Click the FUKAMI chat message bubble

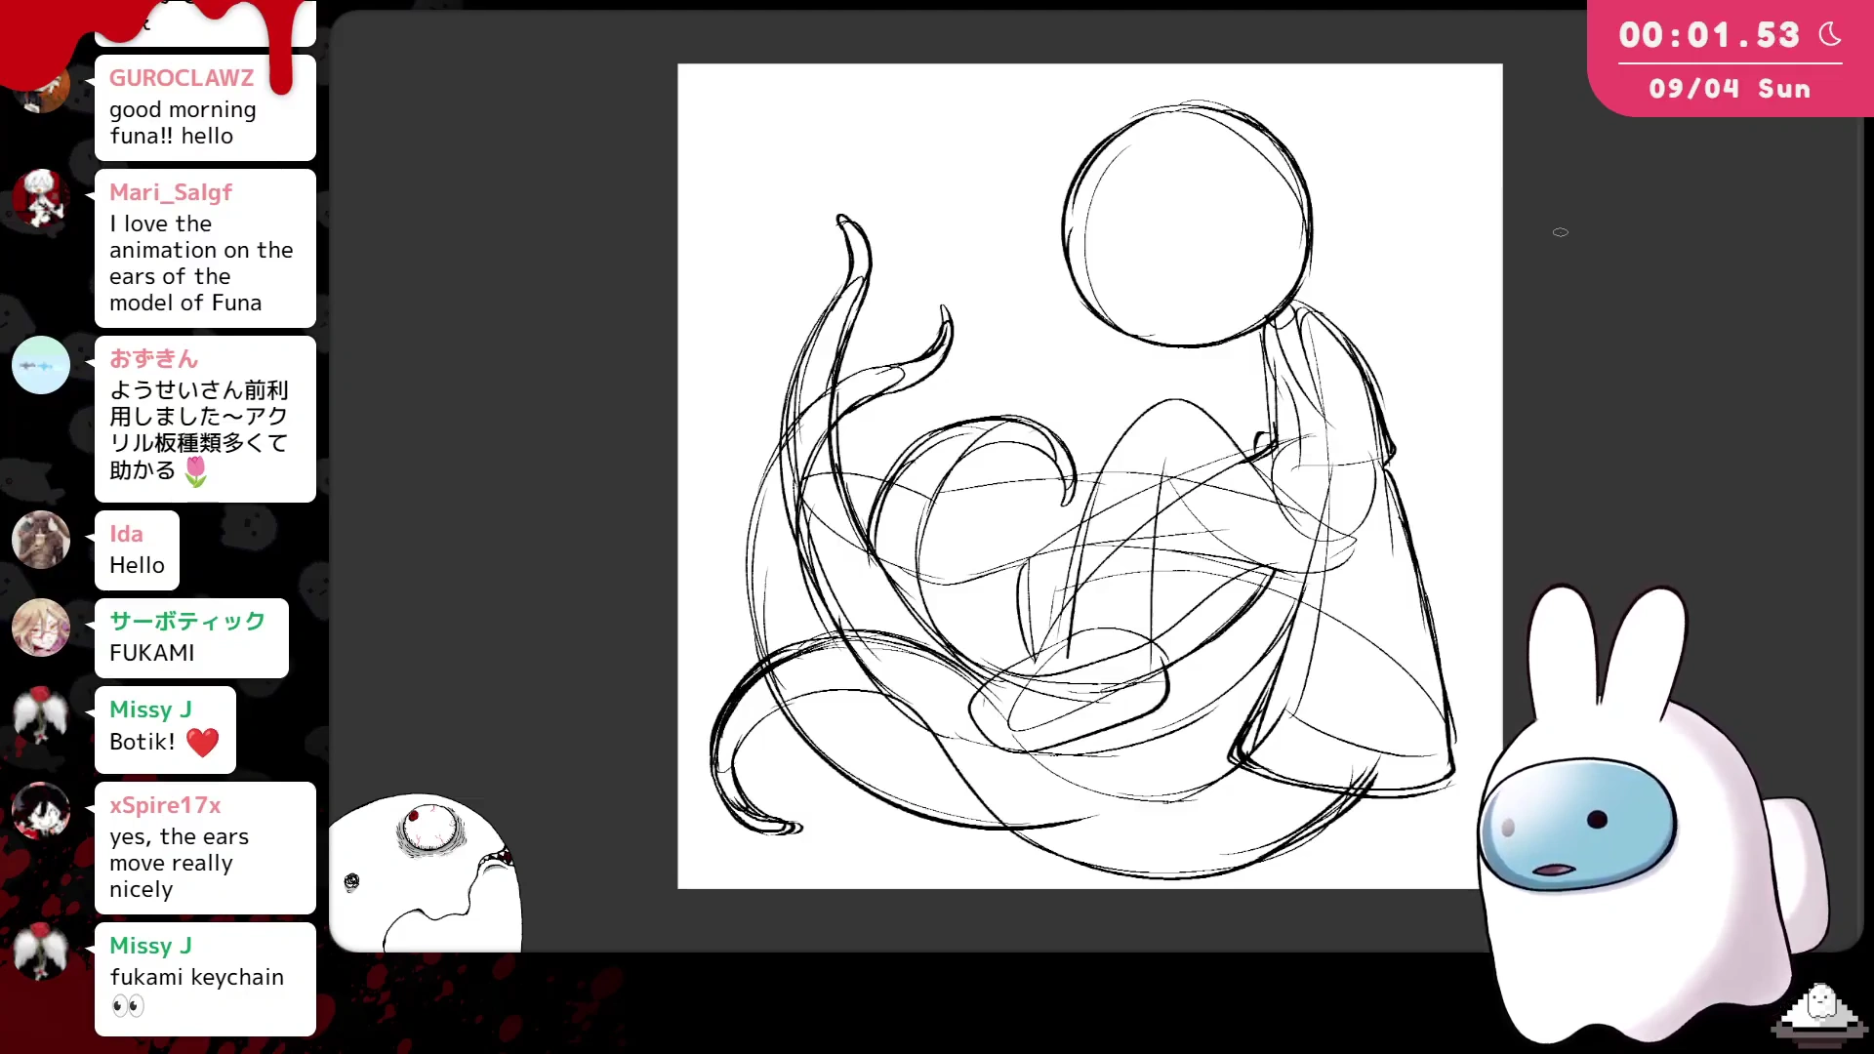tap(191, 638)
